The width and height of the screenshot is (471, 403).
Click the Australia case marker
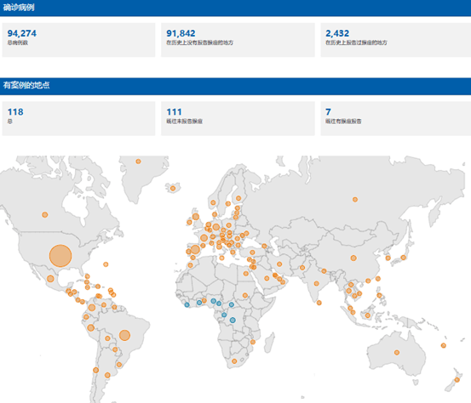(x=397, y=353)
